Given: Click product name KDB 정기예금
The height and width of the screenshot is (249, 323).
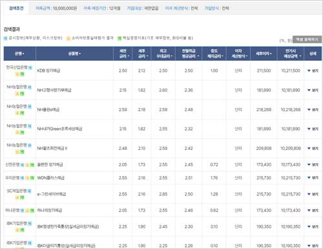Looking at the screenshot, I should [48, 70].
